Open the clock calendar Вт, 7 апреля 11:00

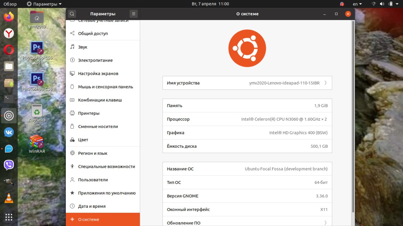click(210, 4)
